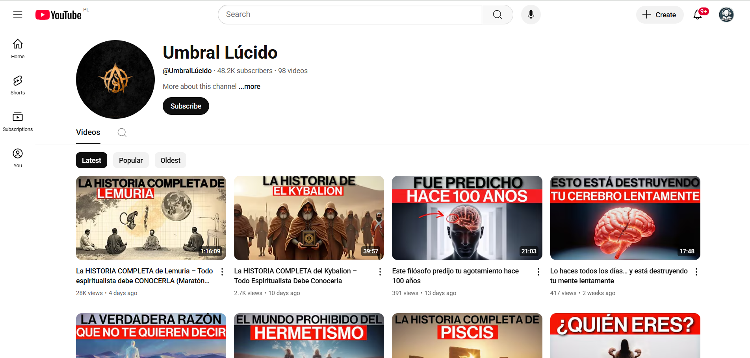The image size is (750, 358).
Task: Go to Home in sidebar
Action: (18, 49)
